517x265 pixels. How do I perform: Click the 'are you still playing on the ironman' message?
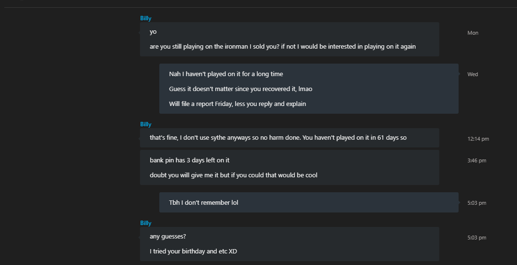[x=282, y=46]
